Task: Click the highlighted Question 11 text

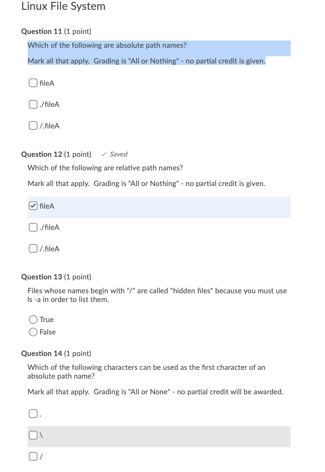Action: click(x=107, y=45)
